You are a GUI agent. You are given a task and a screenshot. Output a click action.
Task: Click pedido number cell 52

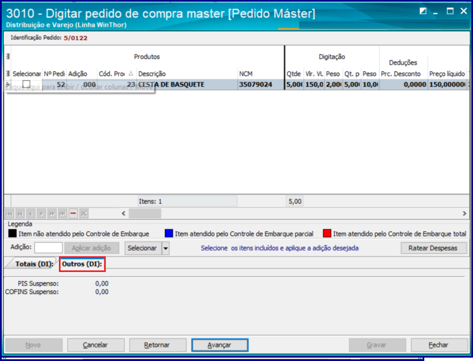(54, 84)
